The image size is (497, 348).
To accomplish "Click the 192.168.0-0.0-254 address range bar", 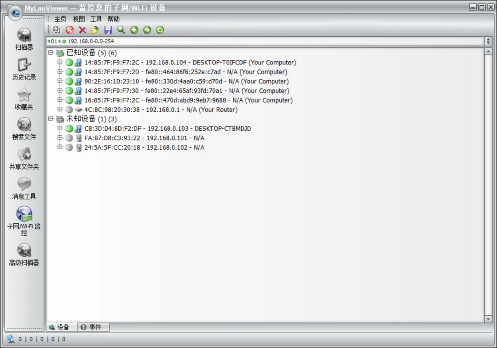I will click(x=265, y=41).
